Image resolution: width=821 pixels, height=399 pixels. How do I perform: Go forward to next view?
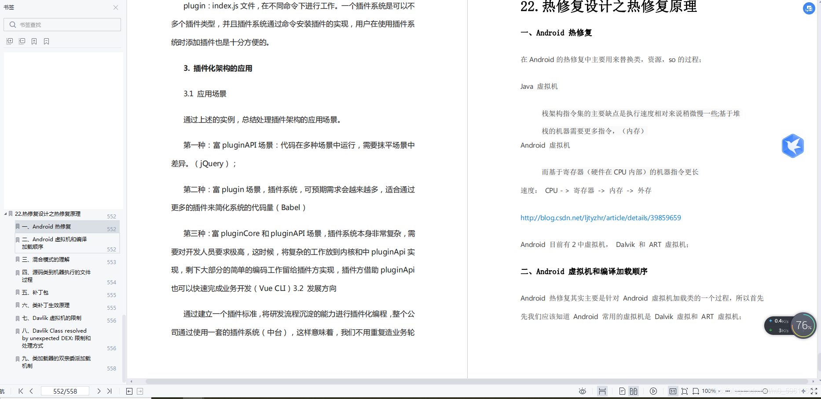[x=140, y=391]
